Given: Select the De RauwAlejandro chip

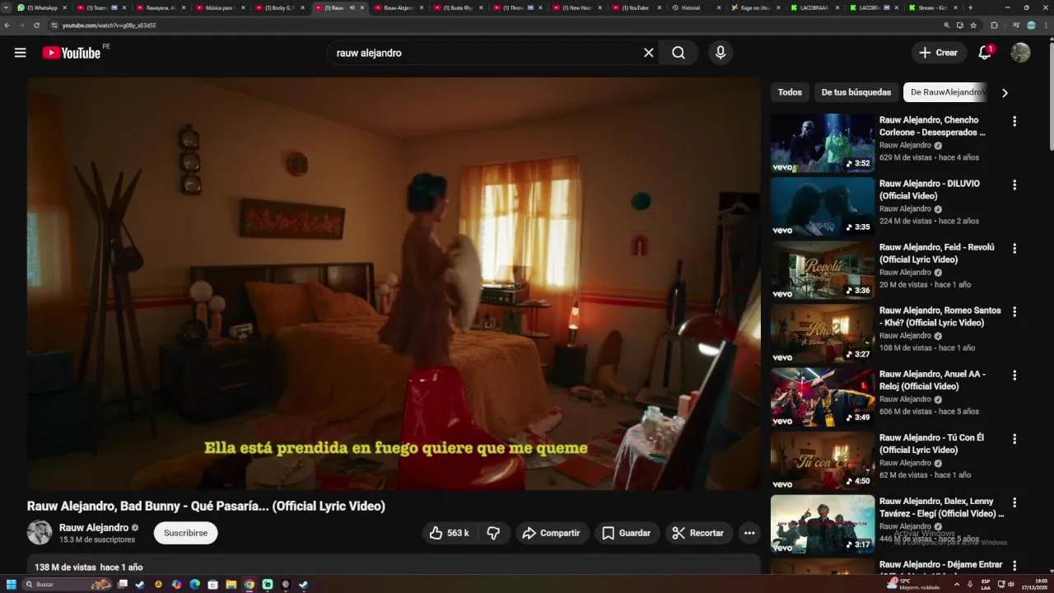Looking at the screenshot, I should click(947, 92).
